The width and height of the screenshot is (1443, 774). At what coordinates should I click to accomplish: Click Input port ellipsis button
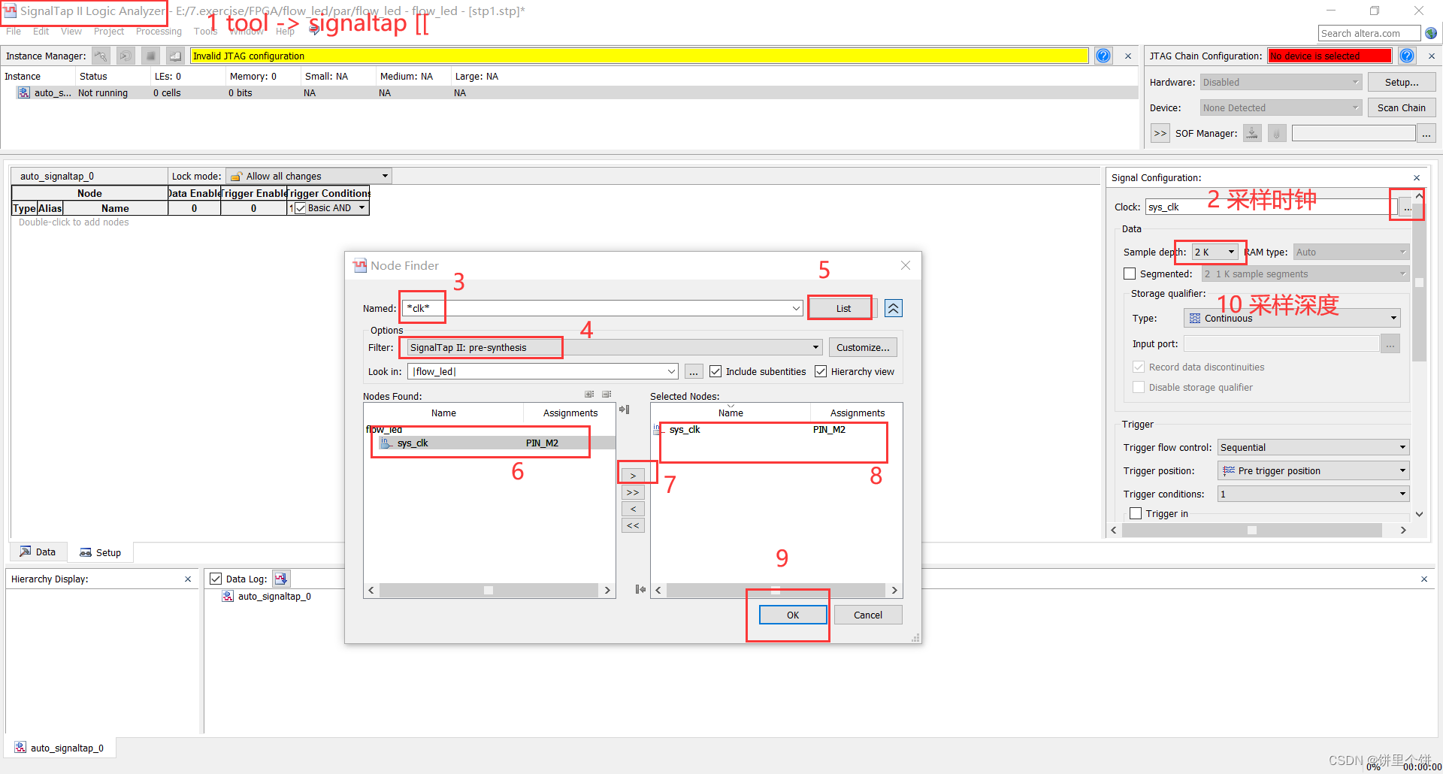(1390, 343)
